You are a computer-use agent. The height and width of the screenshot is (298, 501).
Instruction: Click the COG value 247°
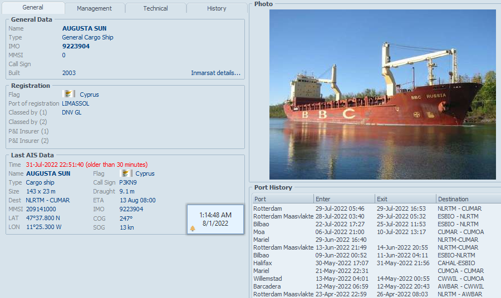pos(126,218)
